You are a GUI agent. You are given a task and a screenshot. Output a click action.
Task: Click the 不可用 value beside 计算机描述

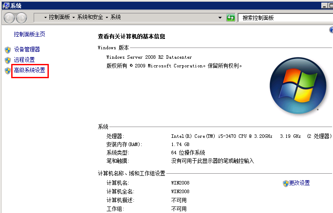(179, 200)
